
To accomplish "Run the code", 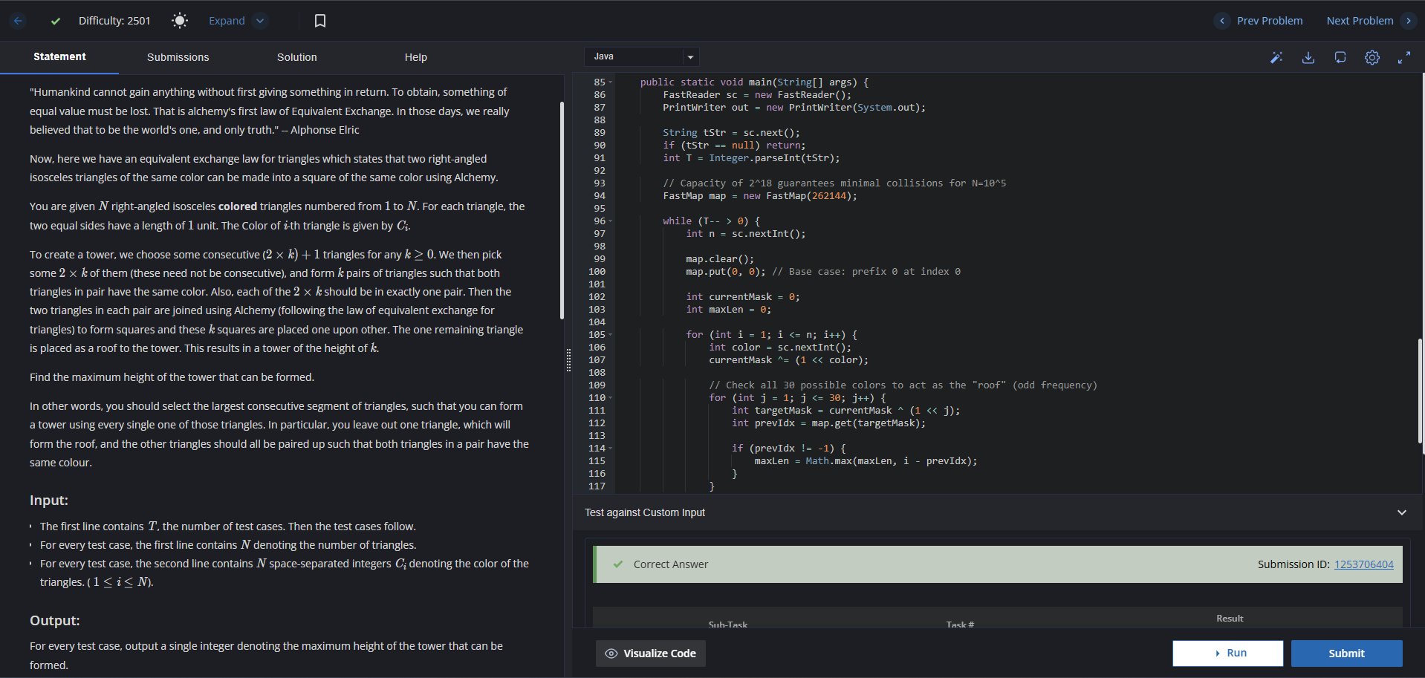I will [1227, 653].
